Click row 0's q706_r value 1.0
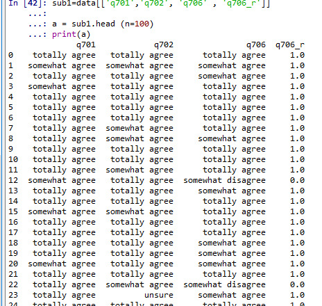322x306 pixels. tap(297, 55)
